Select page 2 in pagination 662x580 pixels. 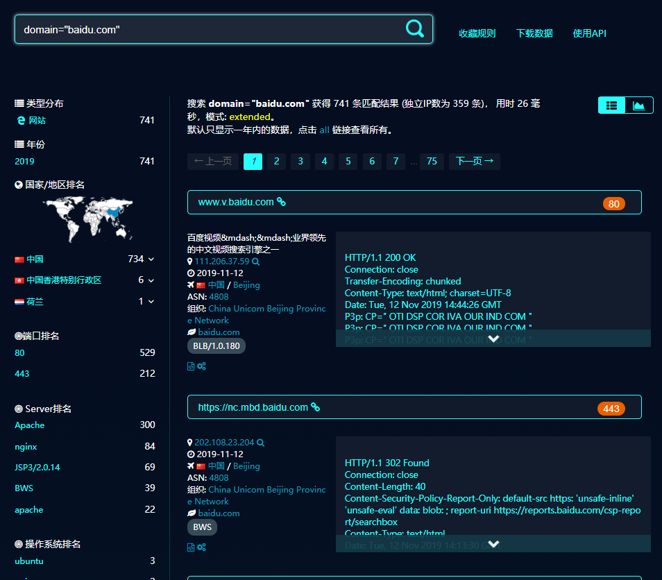(277, 161)
